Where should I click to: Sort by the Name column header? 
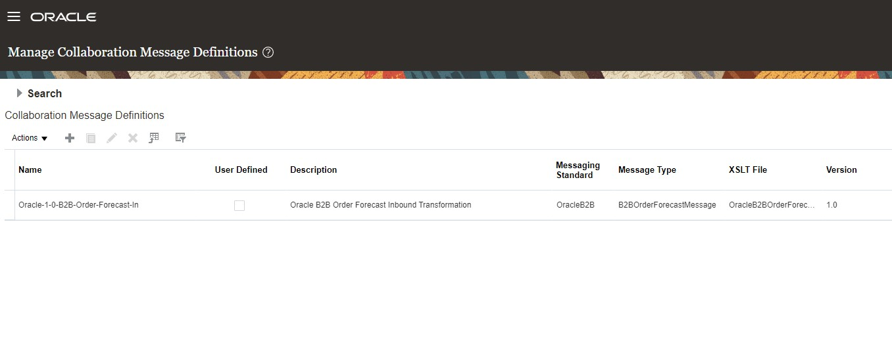pos(30,170)
